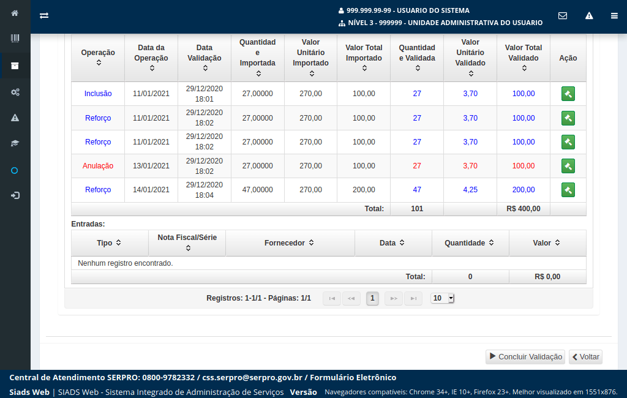Sort Entradas by Fornecedor
This screenshot has height=398, width=627.
coord(311,242)
